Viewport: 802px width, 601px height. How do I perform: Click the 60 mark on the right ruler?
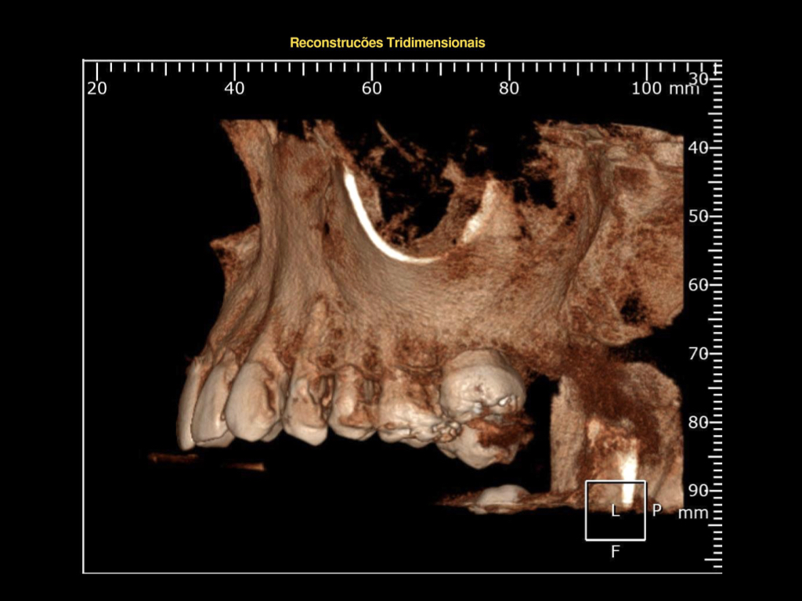pyautogui.click(x=698, y=285)
